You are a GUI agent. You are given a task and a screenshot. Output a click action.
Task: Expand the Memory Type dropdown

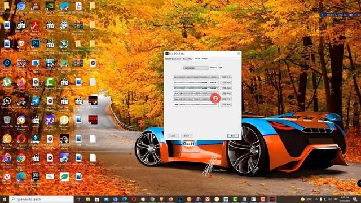pyautogui.click(x=196, y=68)
